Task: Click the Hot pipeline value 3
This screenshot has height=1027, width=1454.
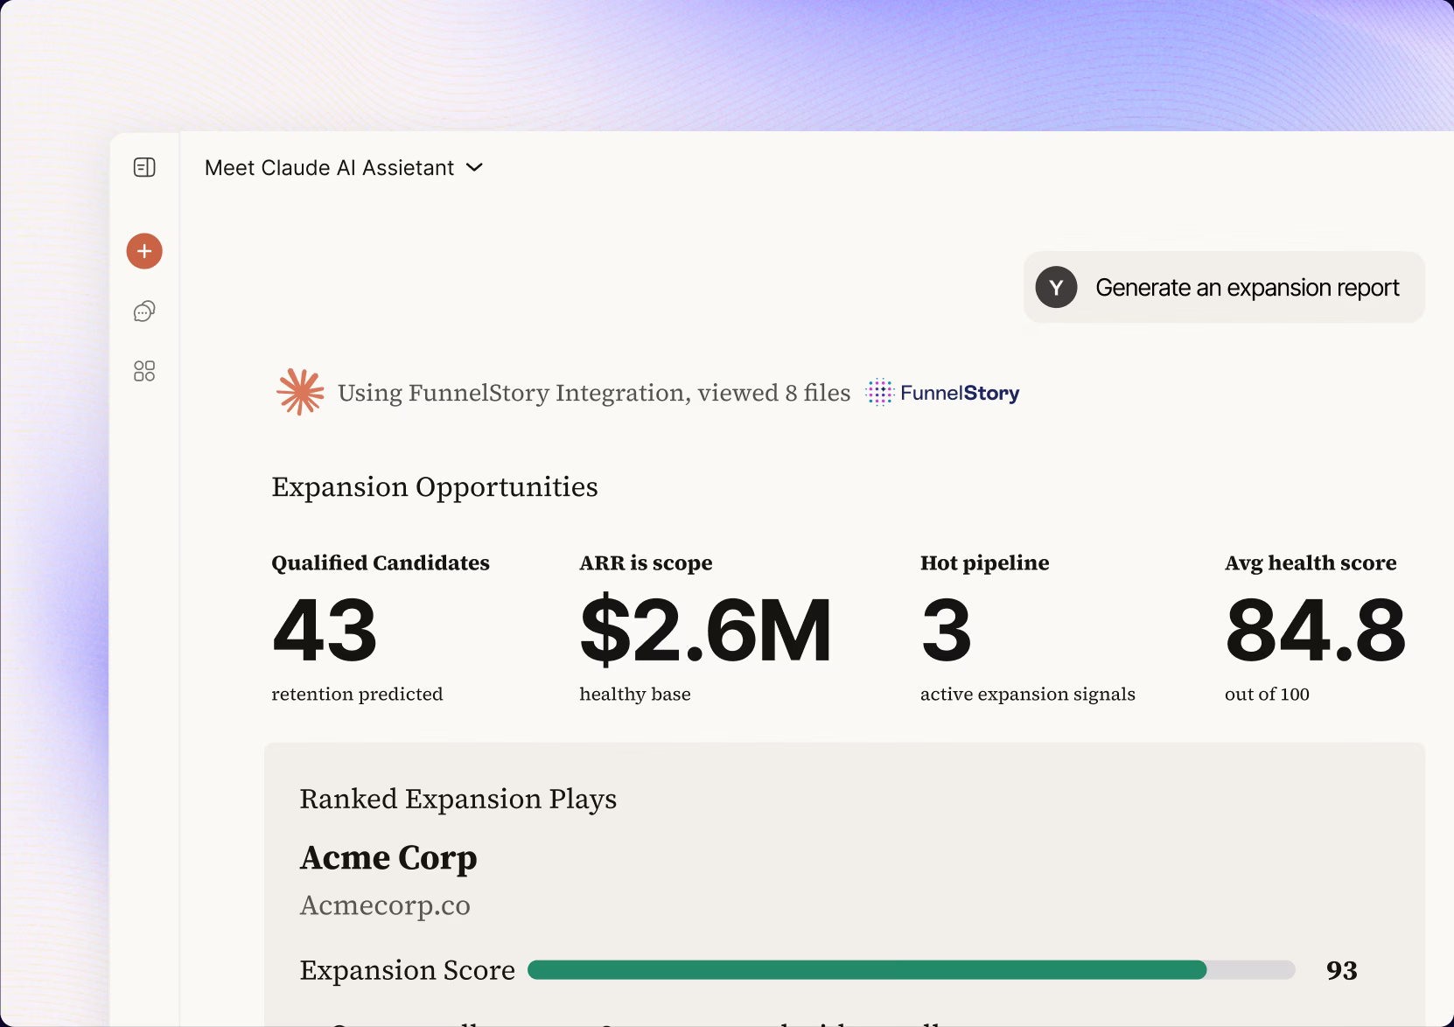Action: (947, 630)
